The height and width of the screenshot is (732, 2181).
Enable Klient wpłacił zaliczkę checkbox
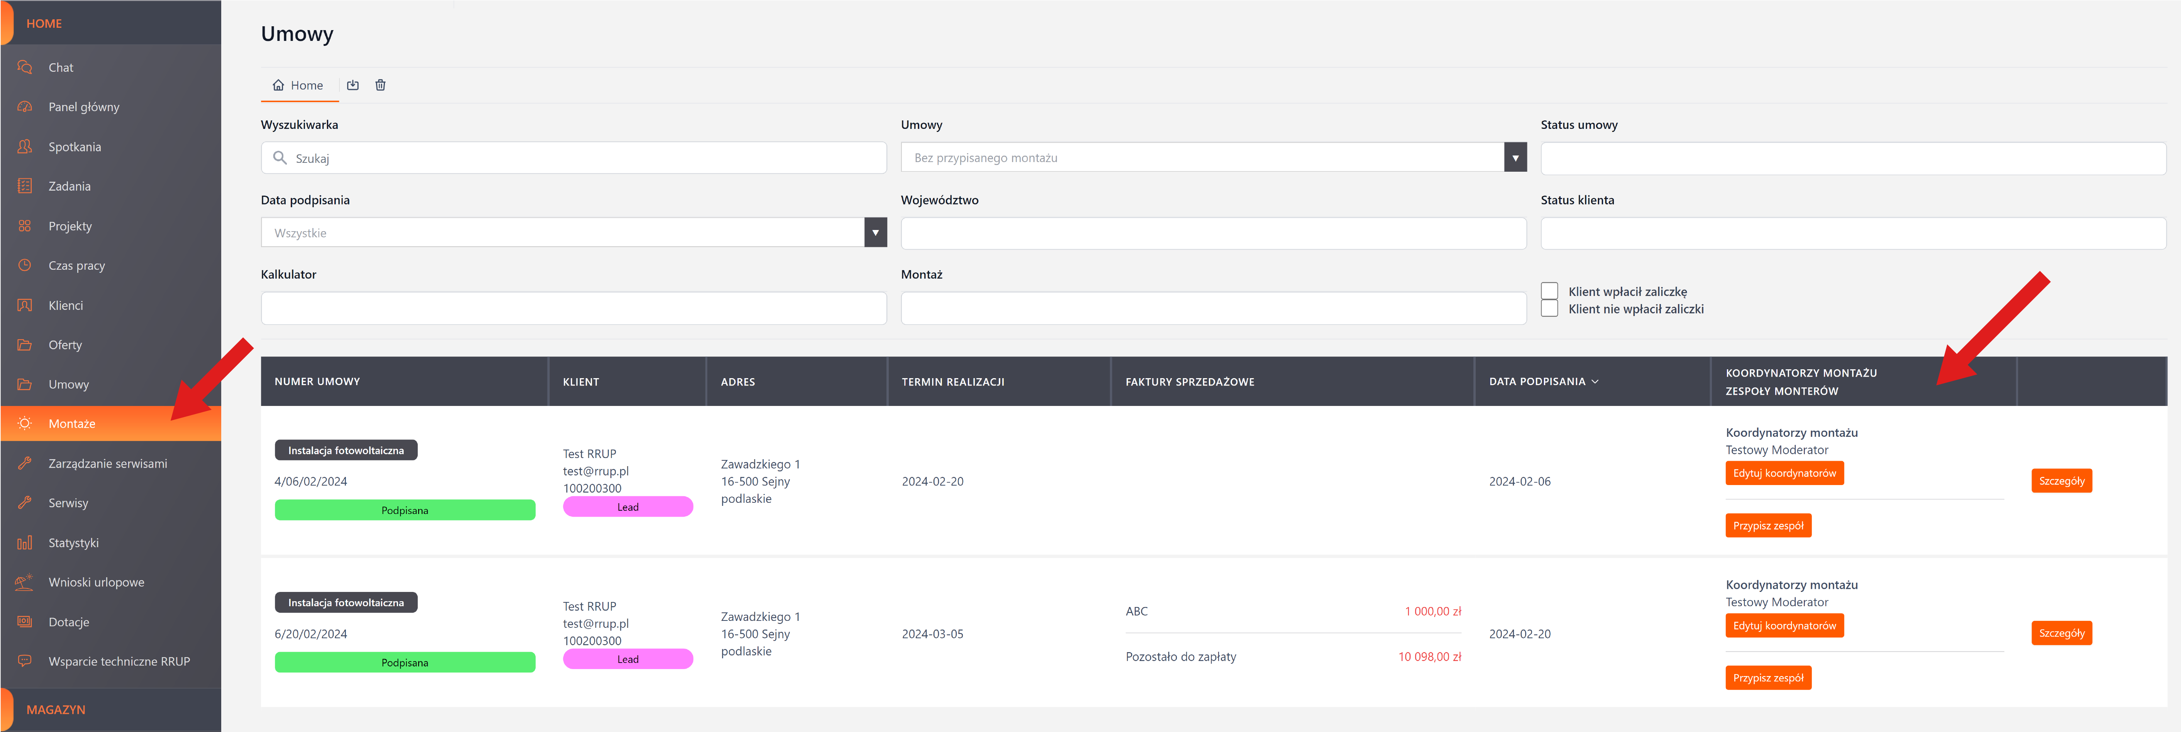1549,291
